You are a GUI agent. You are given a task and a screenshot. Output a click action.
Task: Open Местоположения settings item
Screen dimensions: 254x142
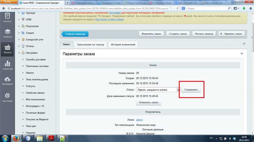[x=35, y=100]
